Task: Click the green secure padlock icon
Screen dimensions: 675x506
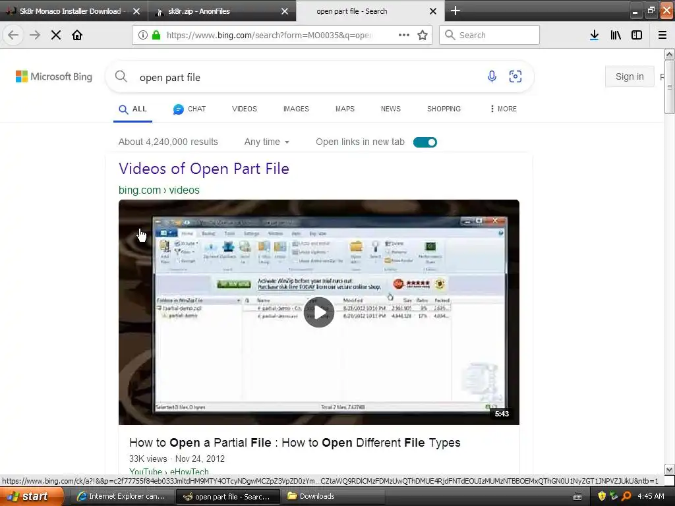Action: click(156, 36)
